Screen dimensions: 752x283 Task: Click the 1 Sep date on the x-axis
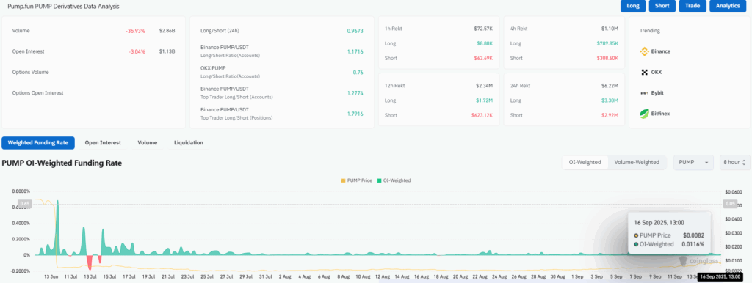pyautogui.click(x=577, y=277)
